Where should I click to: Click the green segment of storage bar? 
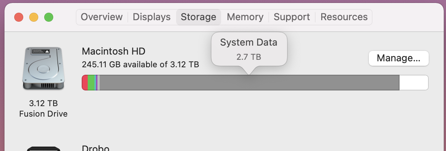coord(91,83)
